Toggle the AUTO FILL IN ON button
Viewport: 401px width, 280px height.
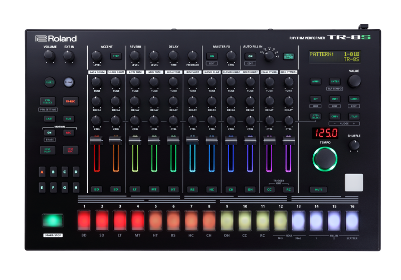250,56
